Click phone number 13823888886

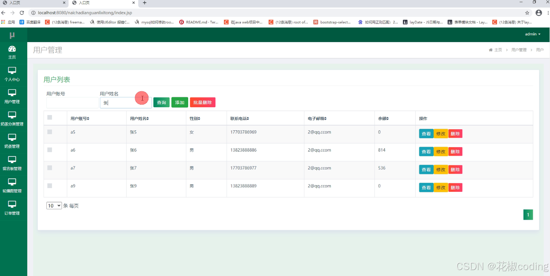coord(243,150)
